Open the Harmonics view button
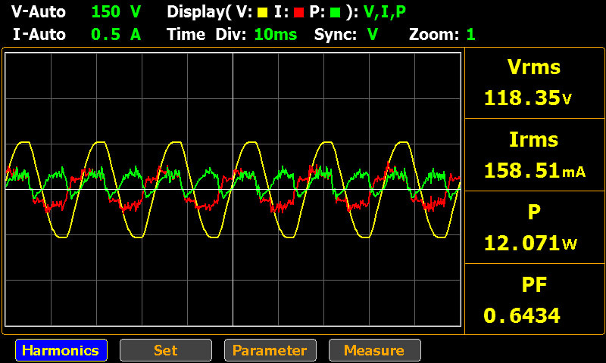Image resolution: width=606 pixels, height=363 pixels. tap(61, 350)
